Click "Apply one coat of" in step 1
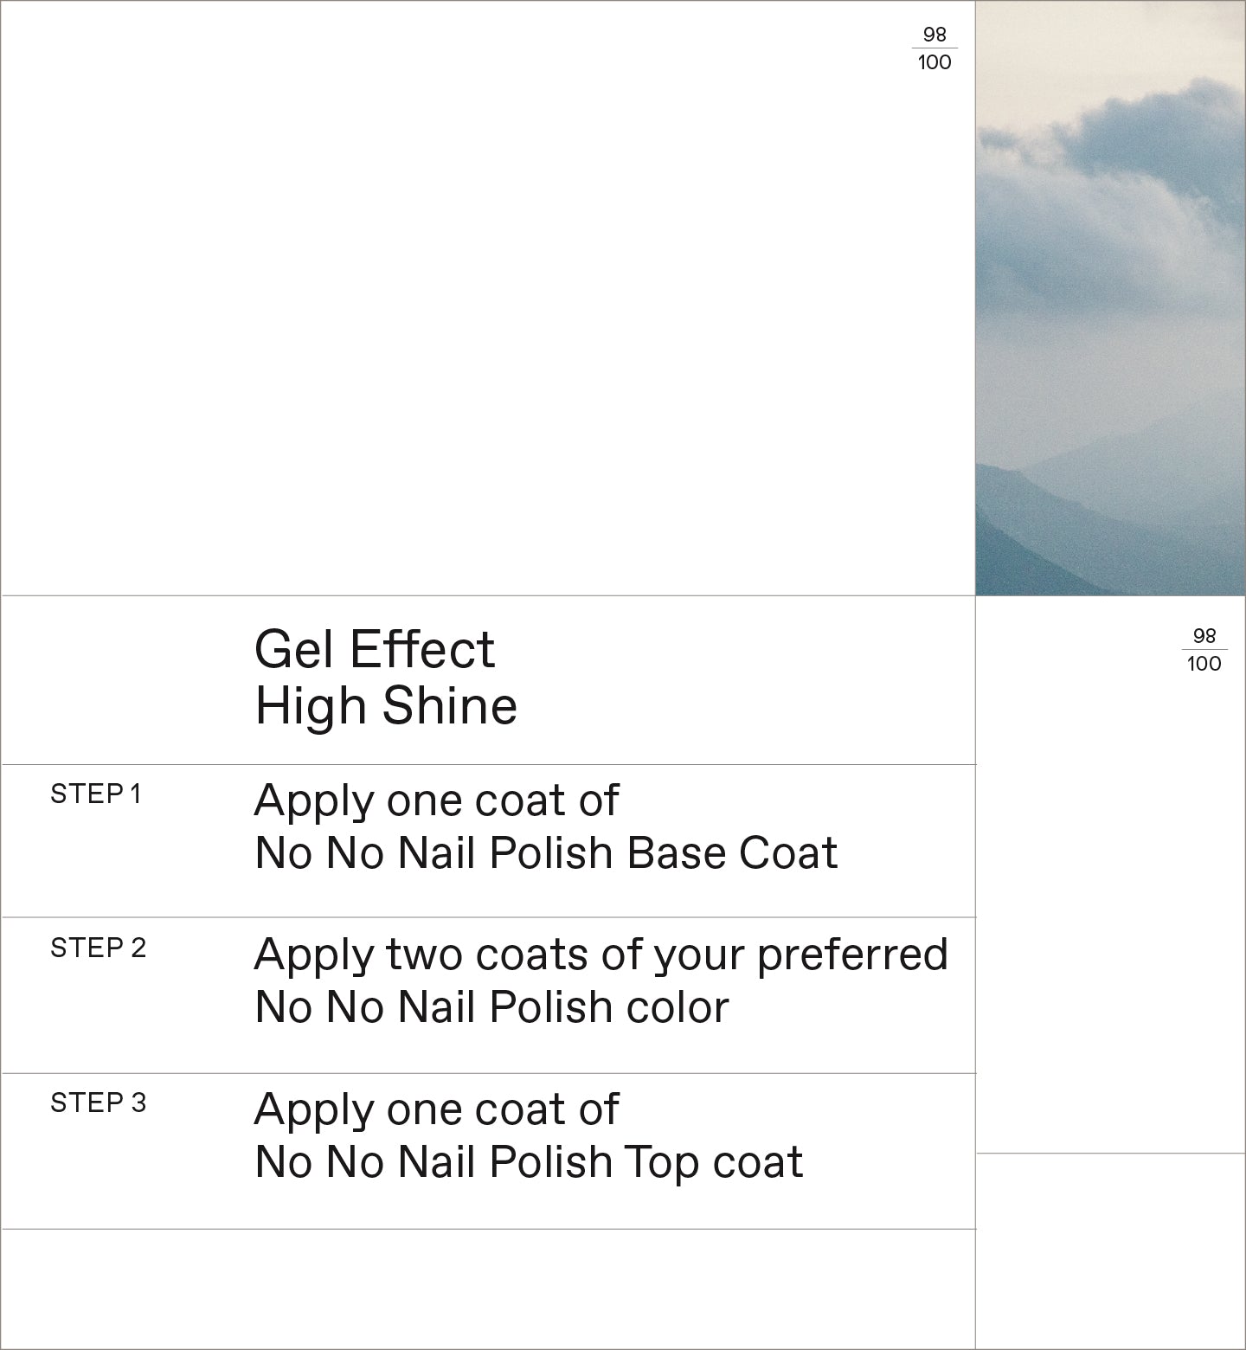The image size is (1246, 1350). click(x=436, y=800)
